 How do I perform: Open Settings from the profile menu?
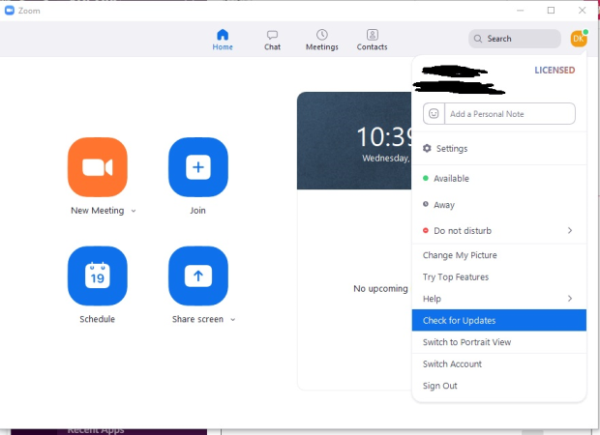coord(499,148)
